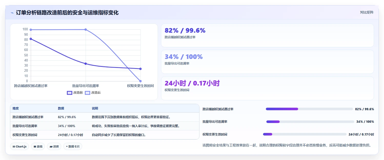Open the 82% / 99.6% data card
The height and width of the screenshot is (160, 384).
267,35
